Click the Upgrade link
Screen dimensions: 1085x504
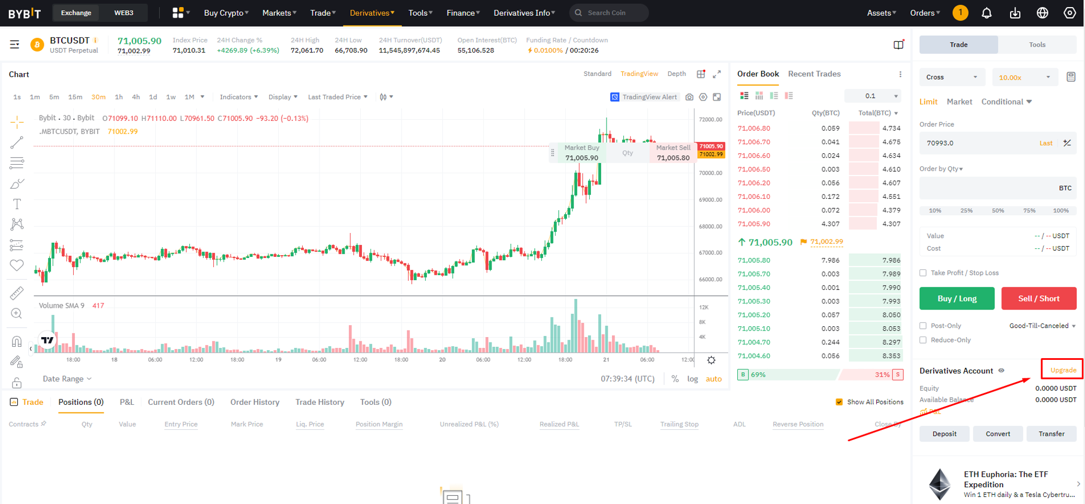[x=1063, y=370]
